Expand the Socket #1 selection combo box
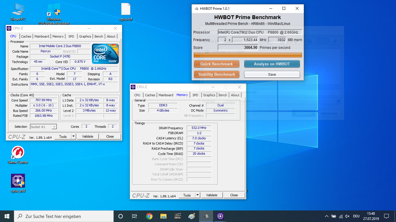This screenshot has width=396, height=222. [43, 127]
